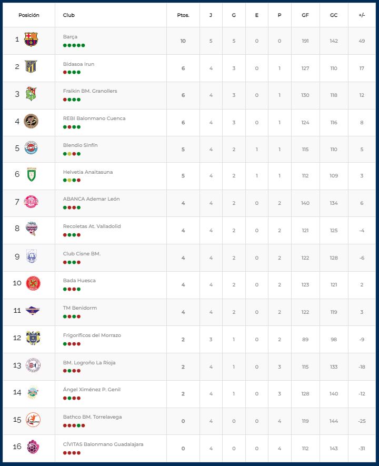Click the Blendio Sinfín team badge

[32, 148]
